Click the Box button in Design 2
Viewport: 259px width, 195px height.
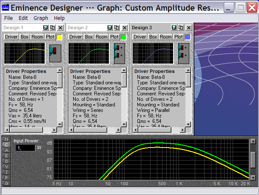88,37
